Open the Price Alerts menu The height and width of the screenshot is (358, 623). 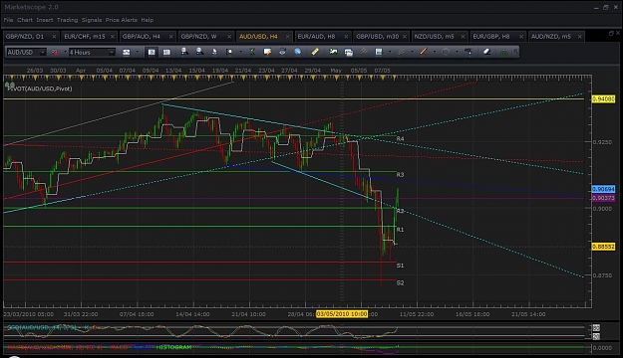tap(122, 20)
